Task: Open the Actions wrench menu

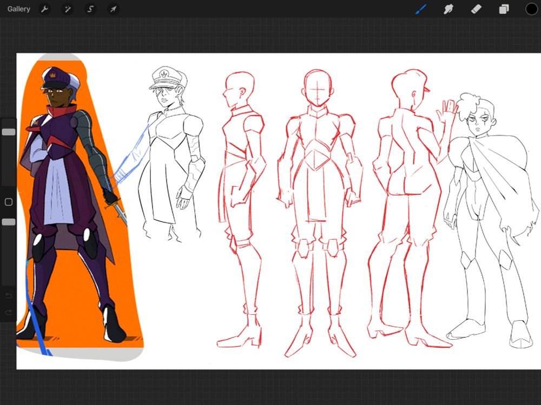Action: [44, 9]
